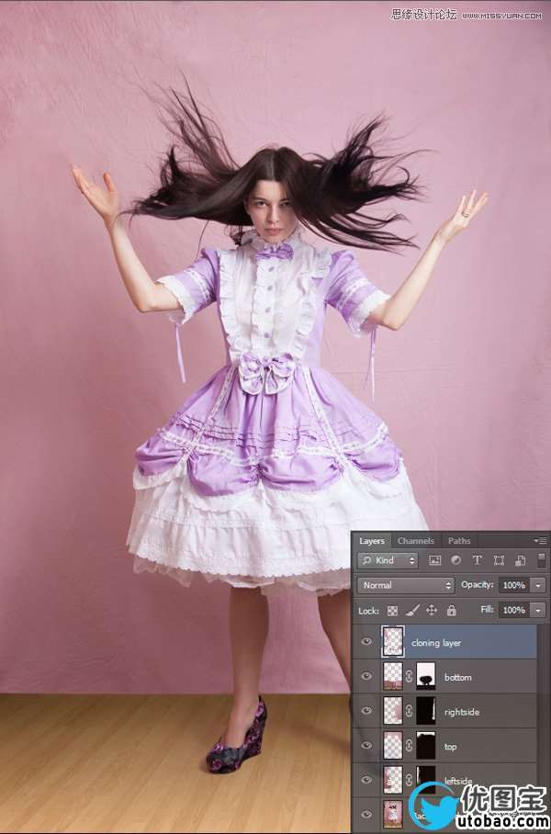The width and height of the screenshot is (551, 834).
Task: Open the Opacity slider arrow
Action: (539, 585)
